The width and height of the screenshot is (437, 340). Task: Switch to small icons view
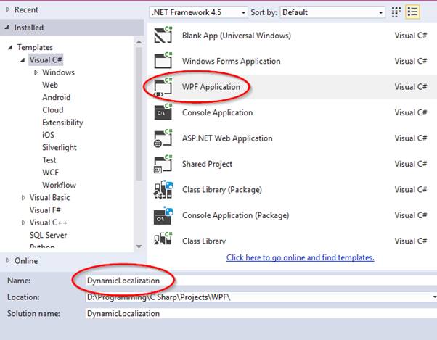396,12
